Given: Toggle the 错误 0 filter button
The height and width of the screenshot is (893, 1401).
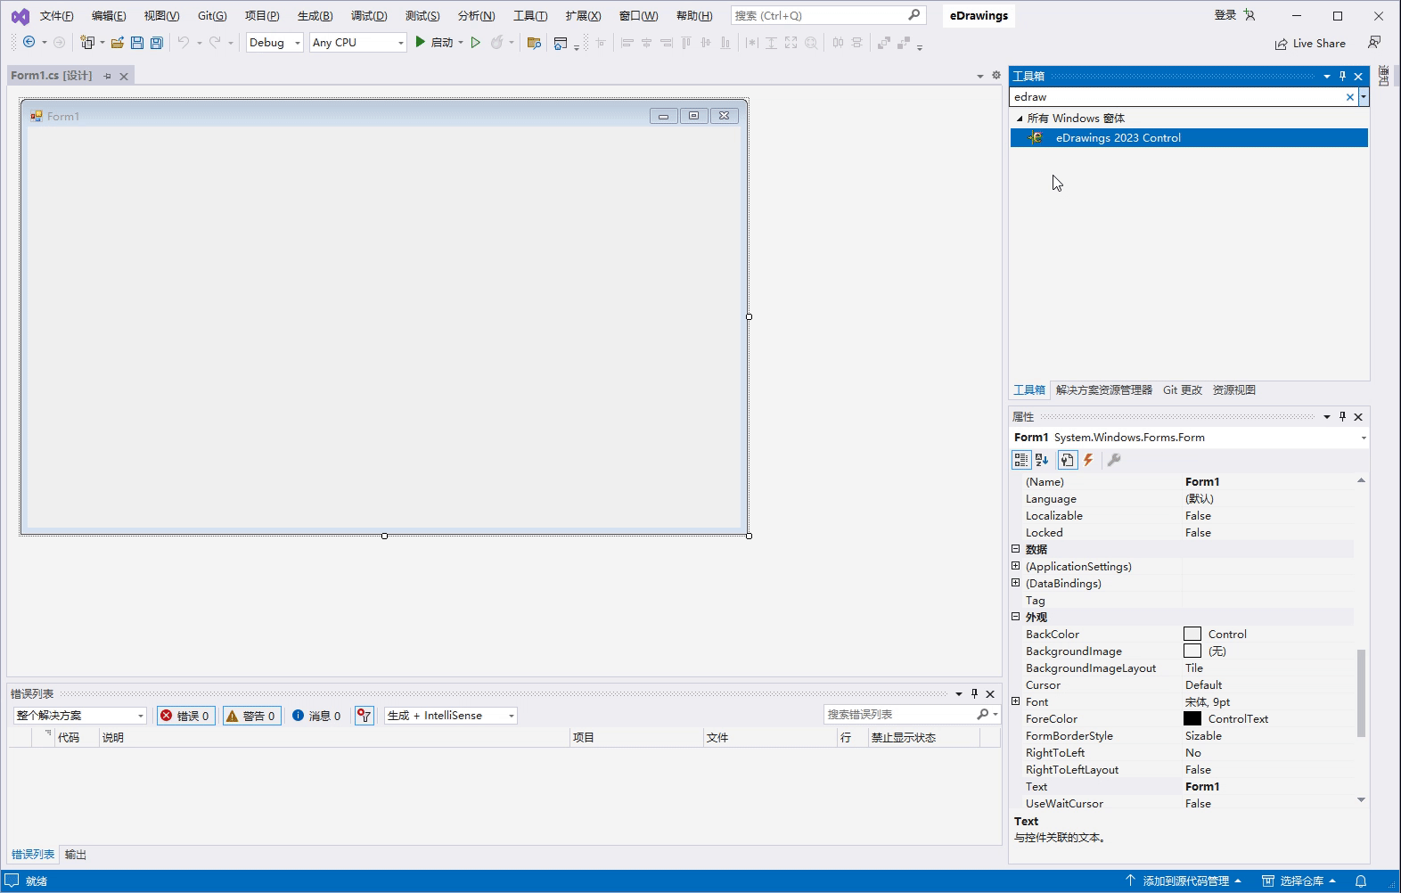Looking at the screenshot, I should click(185, 716).
